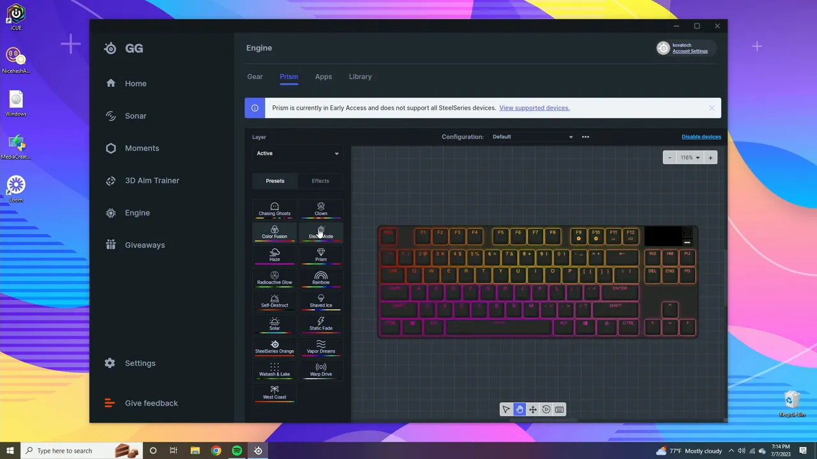Click the View supported devices link
This screenshot has height=459, width=817.
click(x=534, y=108)
